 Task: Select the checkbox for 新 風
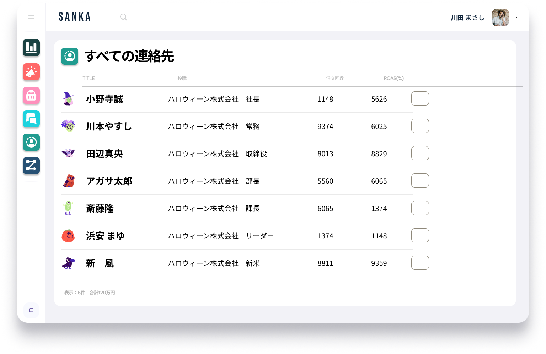pyautogui.click(x=420, y=263)
